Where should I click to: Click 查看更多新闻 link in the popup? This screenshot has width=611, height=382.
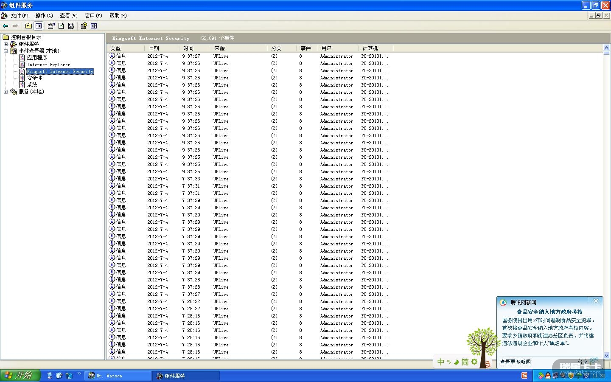tap(515, 362)
